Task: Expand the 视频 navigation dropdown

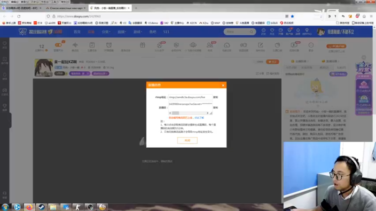Action: (122, 32)
